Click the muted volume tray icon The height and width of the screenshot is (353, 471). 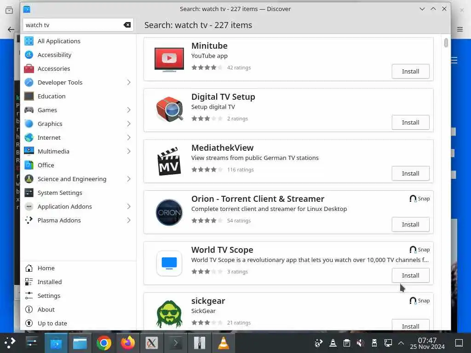pos(360,343)
